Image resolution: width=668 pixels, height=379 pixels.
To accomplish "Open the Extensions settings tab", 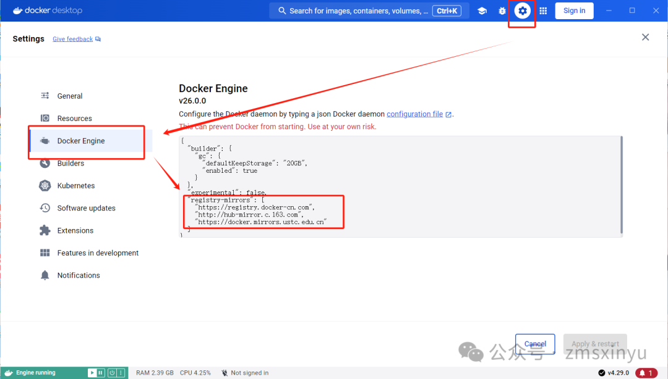I will point(91,230).
